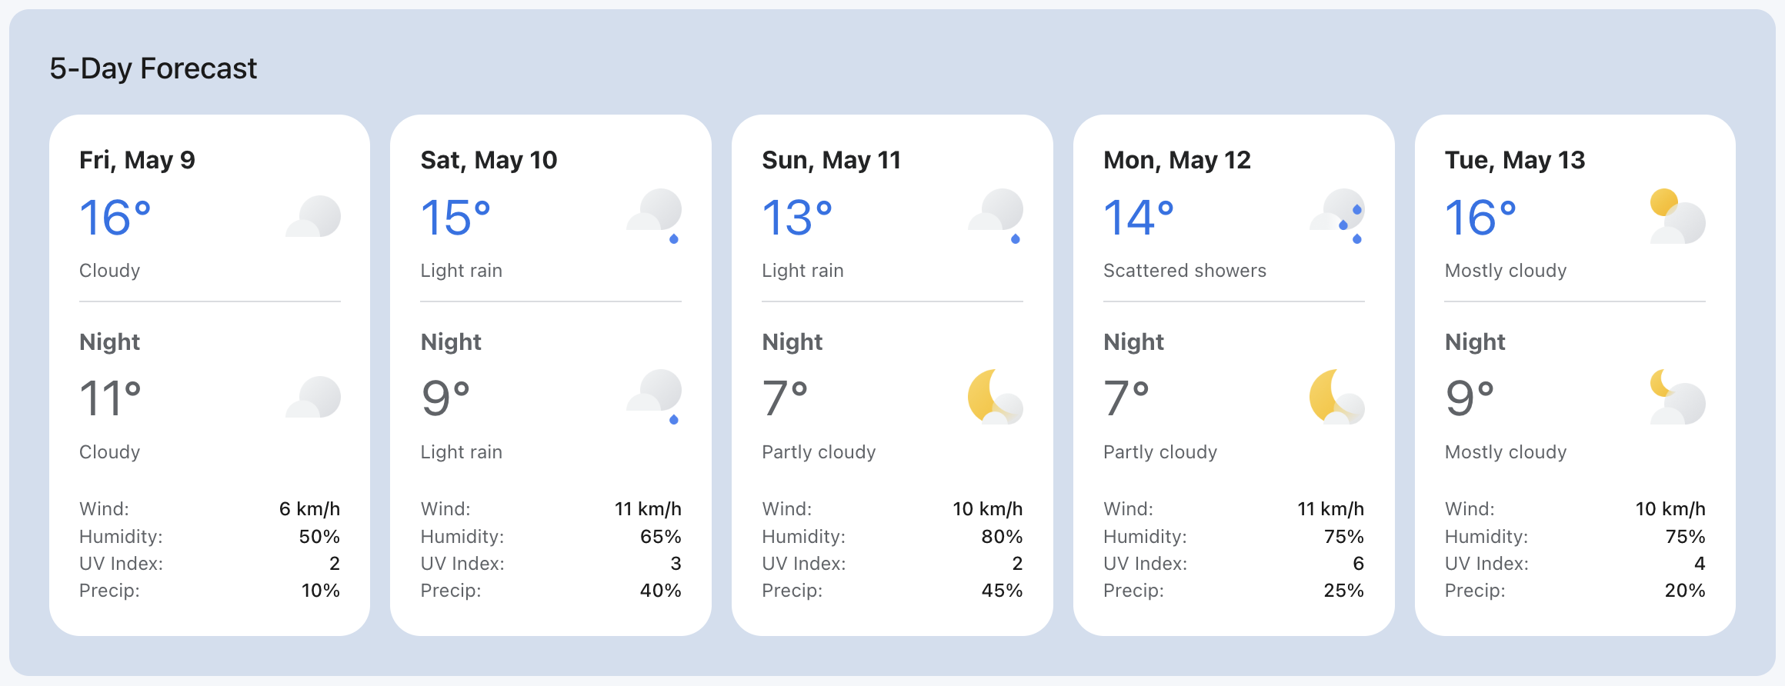Screen dimensions: 1785x686
Task: Click Sunday's 80% Humidity value
Action: coord(1003,537)
